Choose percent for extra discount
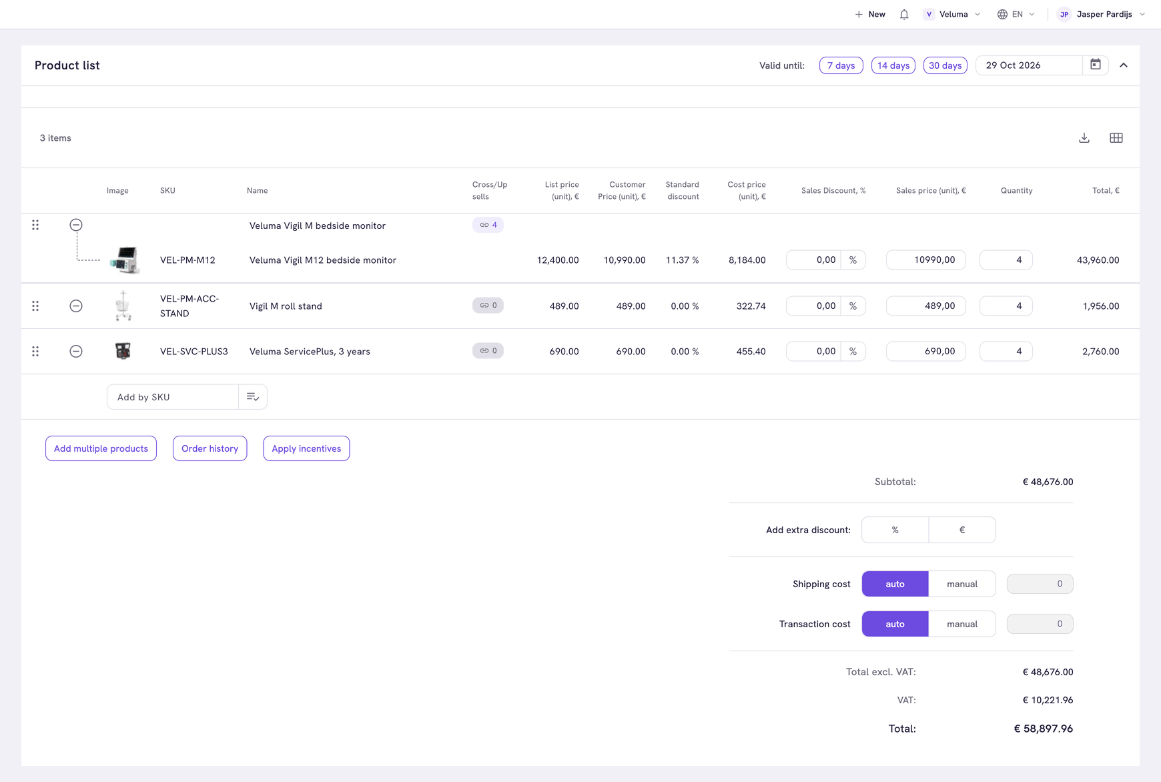Viewport: 1161px width, 782px height. click(895, 530)
